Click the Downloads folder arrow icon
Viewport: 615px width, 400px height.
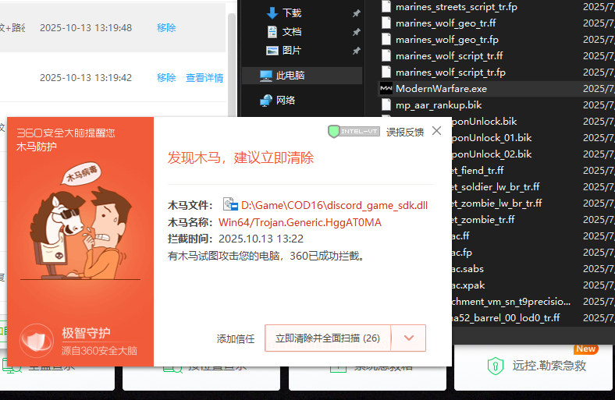point(272,13)
